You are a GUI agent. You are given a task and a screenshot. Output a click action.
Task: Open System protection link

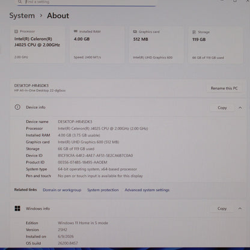tap(103, 190)
